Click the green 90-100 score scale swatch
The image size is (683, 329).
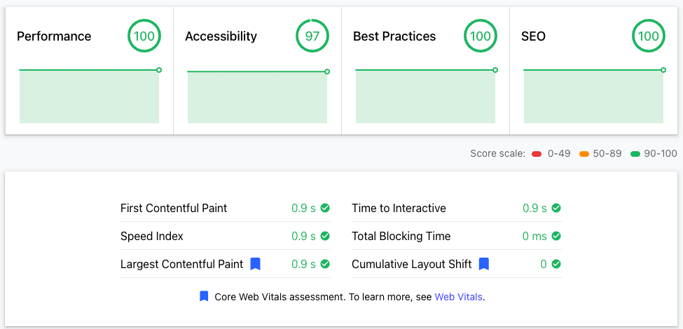[636, 154]
